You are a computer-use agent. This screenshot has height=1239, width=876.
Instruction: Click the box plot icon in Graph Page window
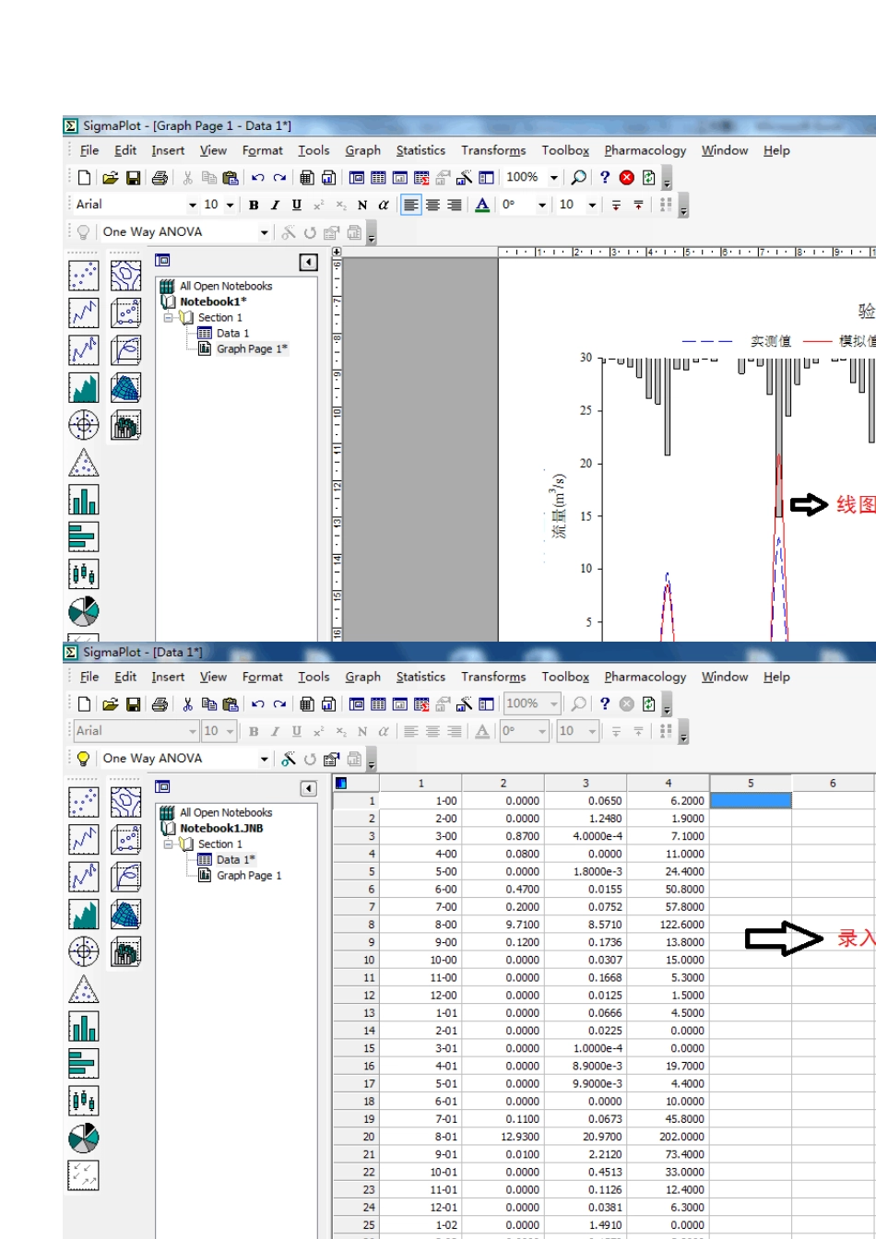pyautogui.click(x=83, y=574)
